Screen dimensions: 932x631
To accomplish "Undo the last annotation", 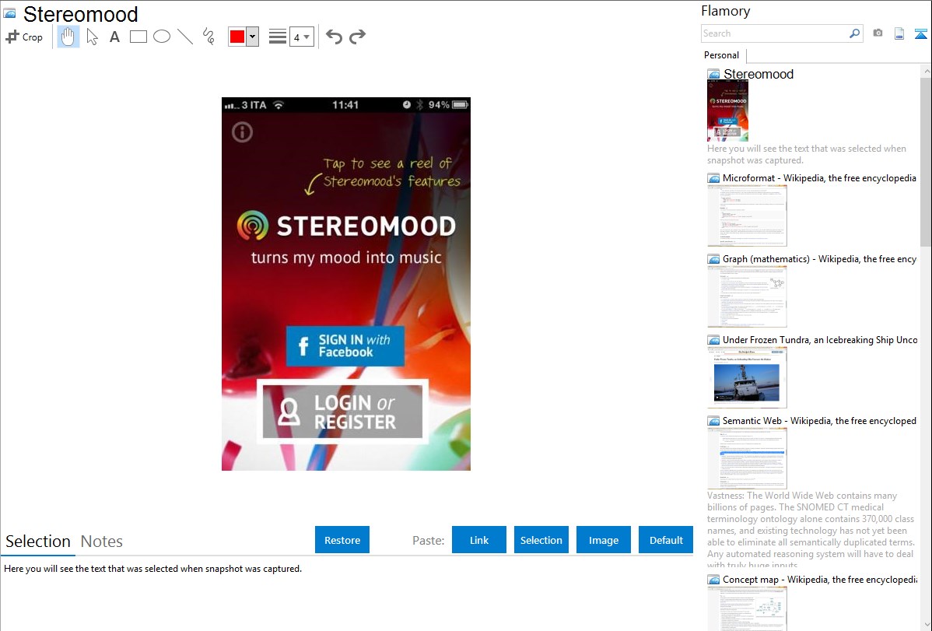I will pos(334,37).
